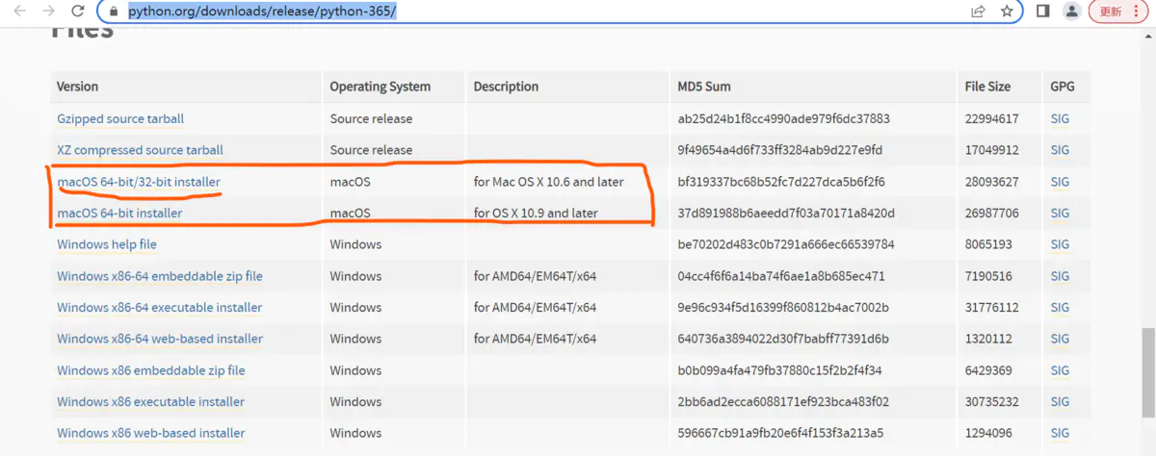
Task: Bookmark this page with the star icon
Action: click(1007, 12)
